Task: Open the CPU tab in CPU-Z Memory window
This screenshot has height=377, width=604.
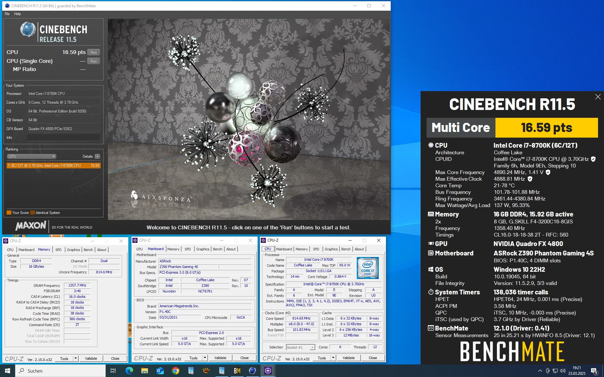Action: pyautogui.click(x=10, y=250)
